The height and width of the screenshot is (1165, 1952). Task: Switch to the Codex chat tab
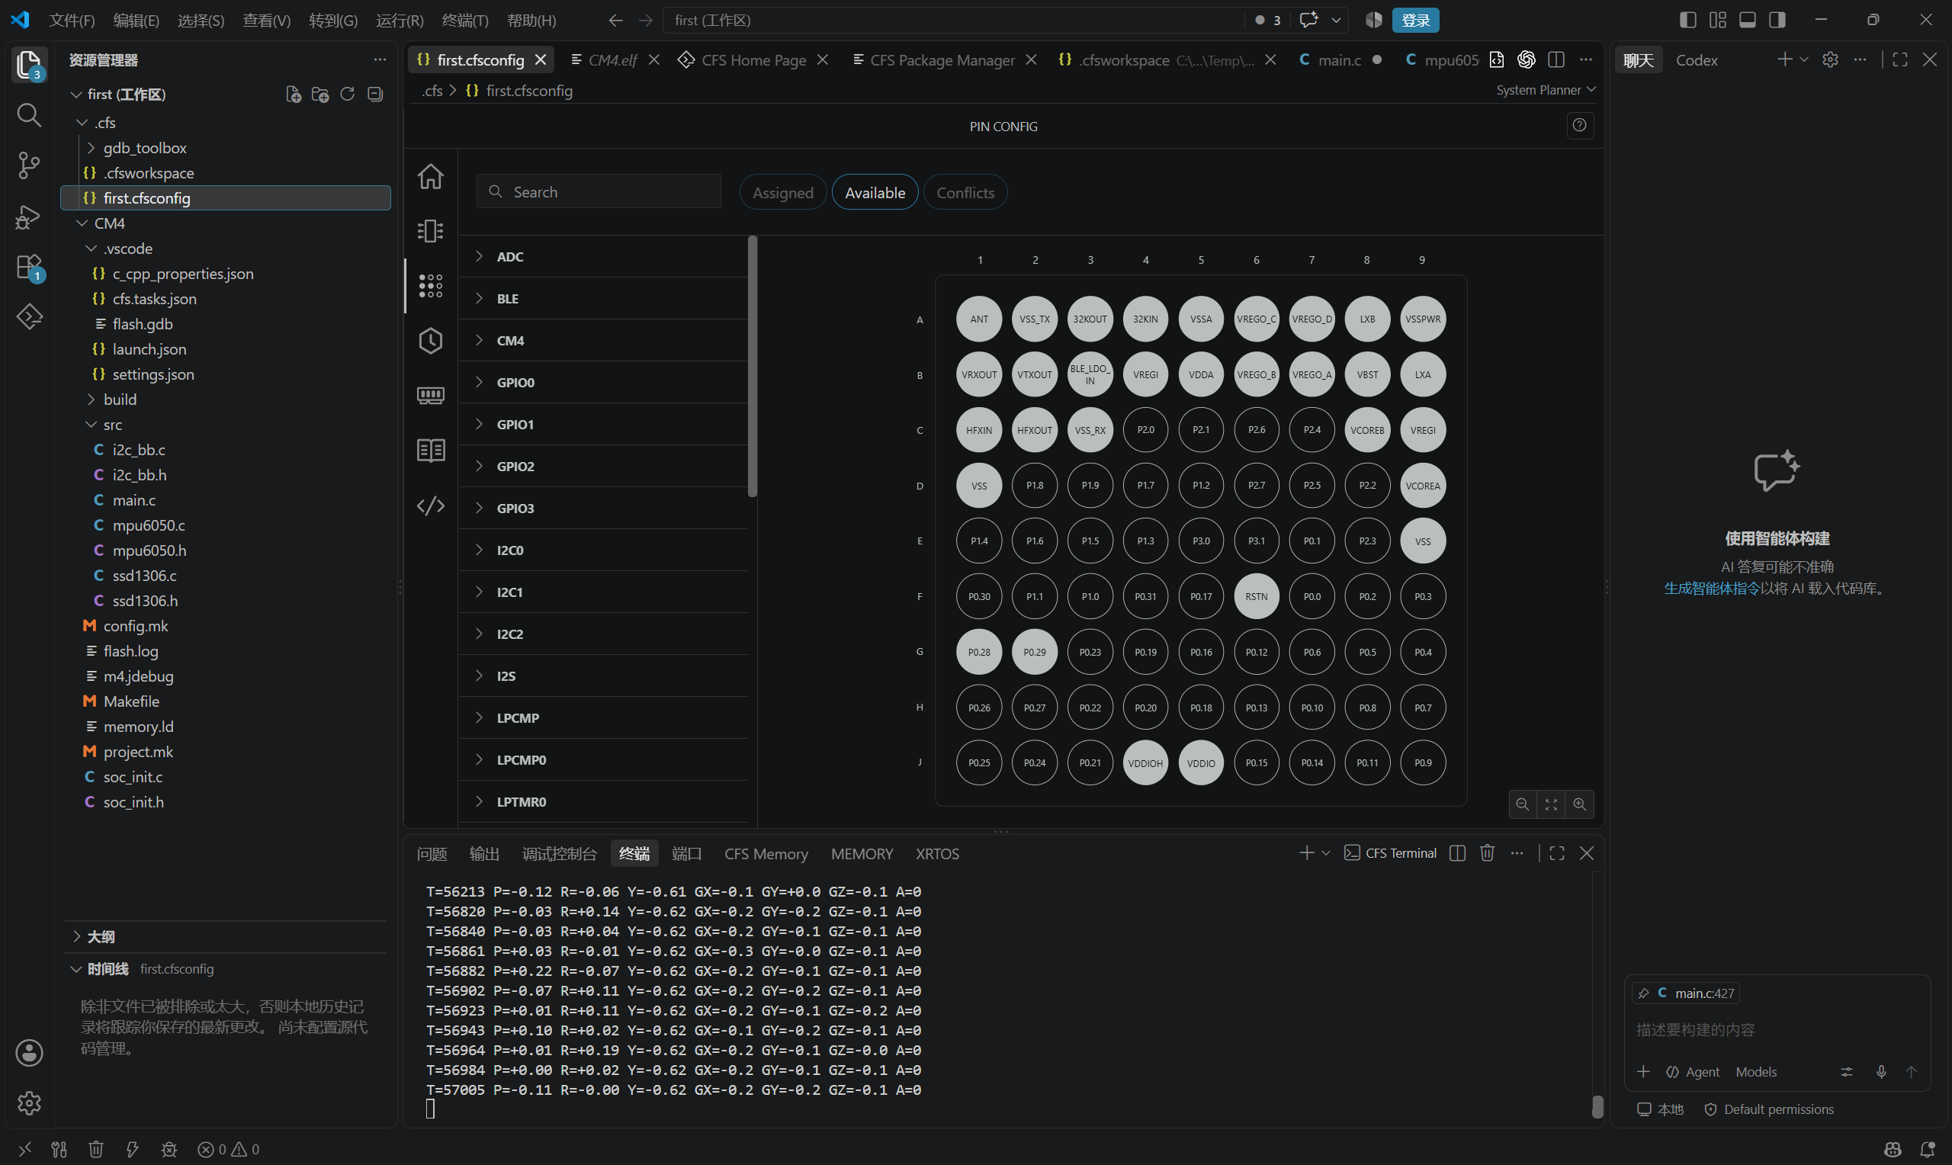click(1696, 59)
